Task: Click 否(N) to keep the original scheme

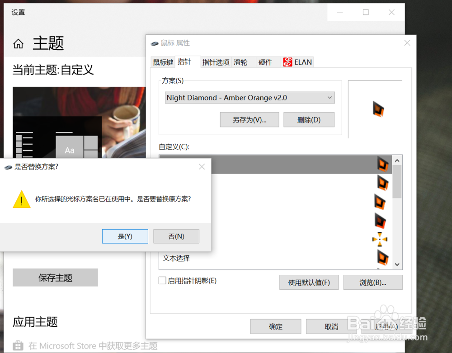Action: click(176, 236)
